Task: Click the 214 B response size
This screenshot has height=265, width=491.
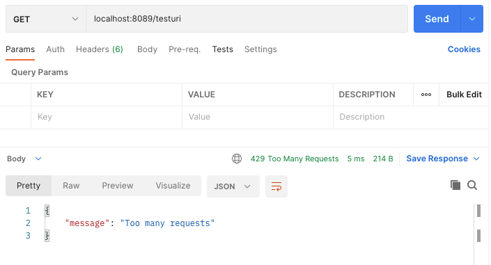Action: (382, 159)
